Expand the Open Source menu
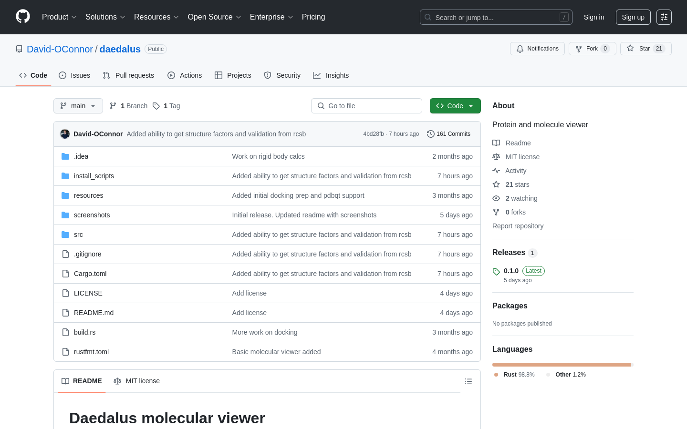Image resolution: width=687 pixels, height=429 pixels. (215, 17)
